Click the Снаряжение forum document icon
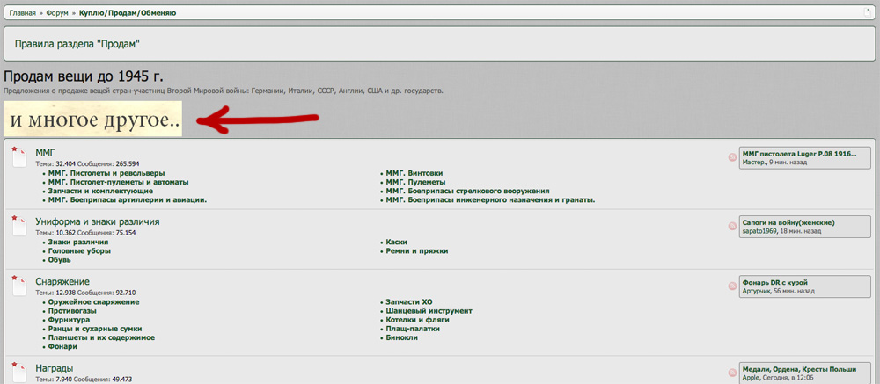Screen dimensions: 880x384 tap(19, 286)
